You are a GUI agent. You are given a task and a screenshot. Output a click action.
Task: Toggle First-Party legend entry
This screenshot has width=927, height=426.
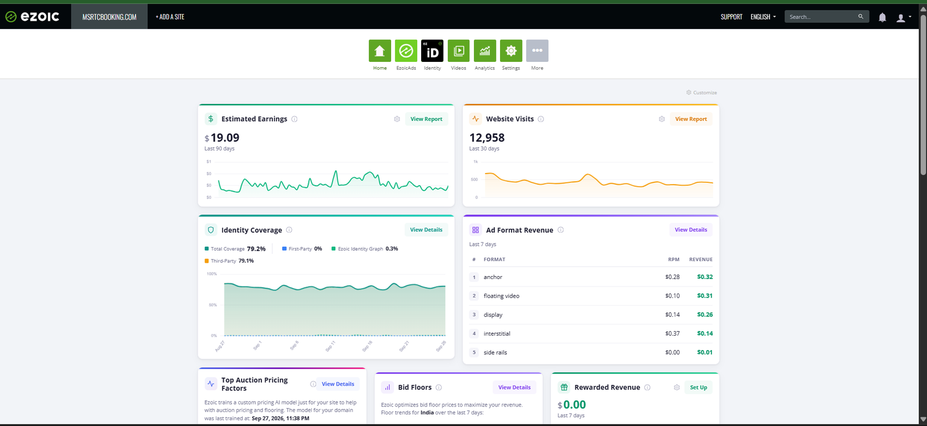pyautogui.click(x=302, y=249)
